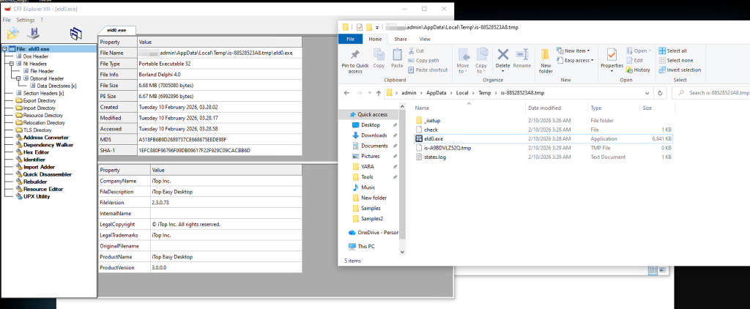The height and width of the screenshot is (309, 750).
Task: Open Downloads in Quick access
Action: pos(374,135)
